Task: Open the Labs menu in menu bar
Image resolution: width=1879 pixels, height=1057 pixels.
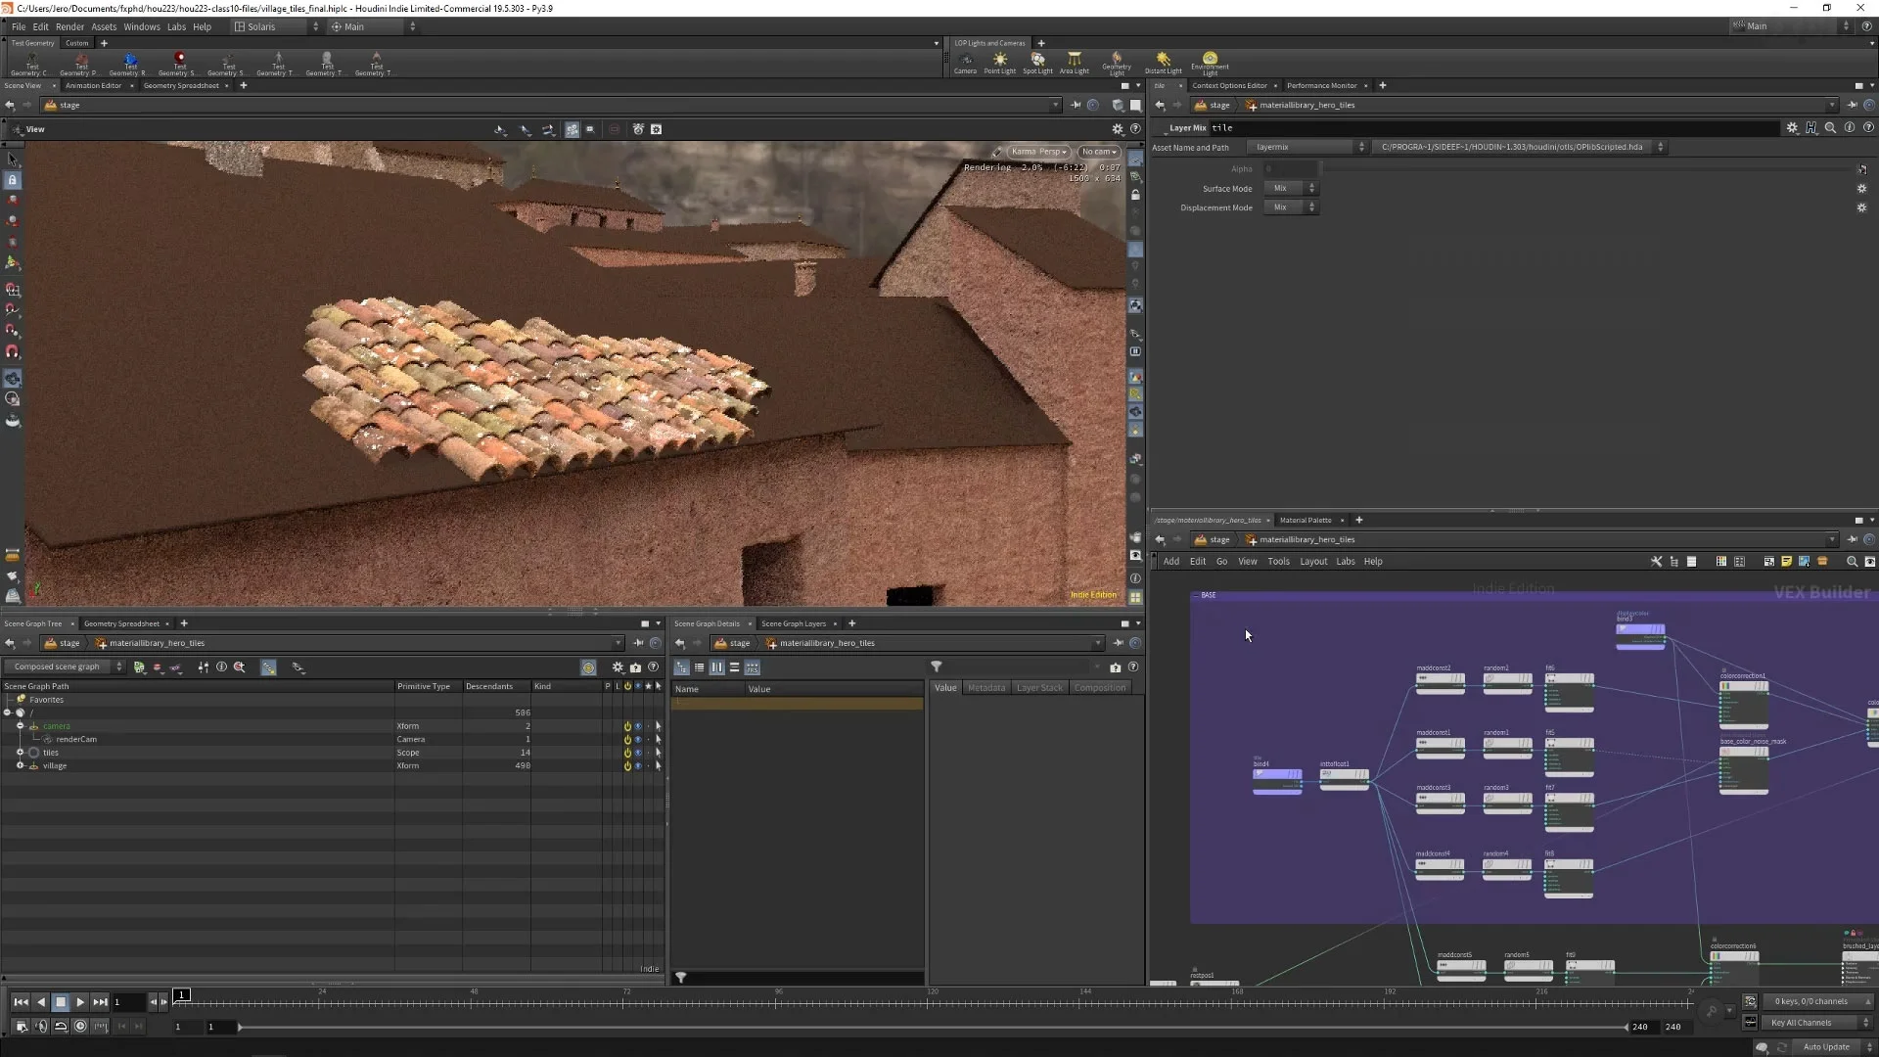Action: [x=176, y=26]
